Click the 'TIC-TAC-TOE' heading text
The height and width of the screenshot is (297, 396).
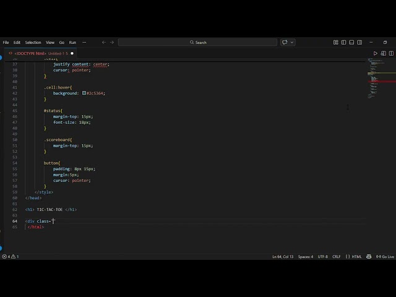(49, 210)
